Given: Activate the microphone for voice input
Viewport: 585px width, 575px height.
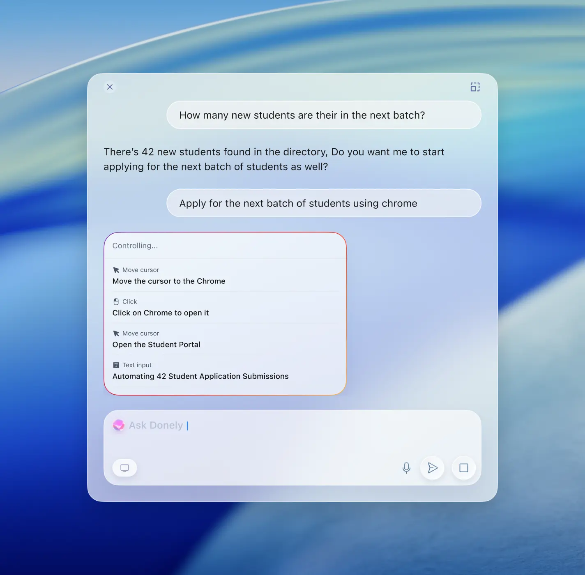Looking at the screenshot, I should [406, 468].
